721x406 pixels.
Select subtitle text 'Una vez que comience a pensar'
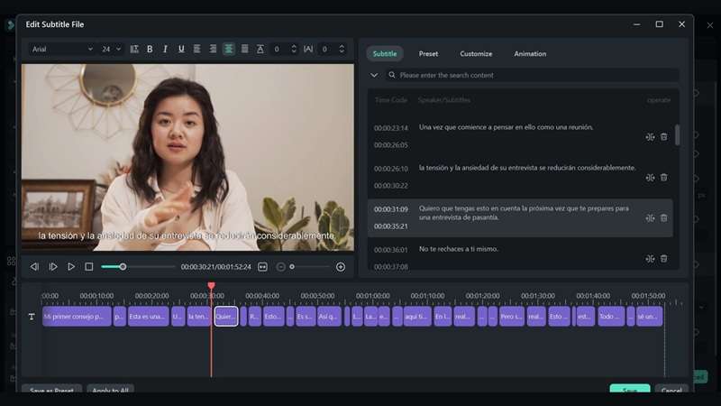[506, 127]
